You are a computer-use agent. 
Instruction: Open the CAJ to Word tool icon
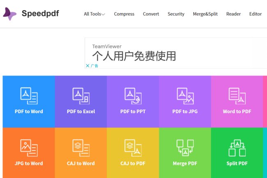81,148
